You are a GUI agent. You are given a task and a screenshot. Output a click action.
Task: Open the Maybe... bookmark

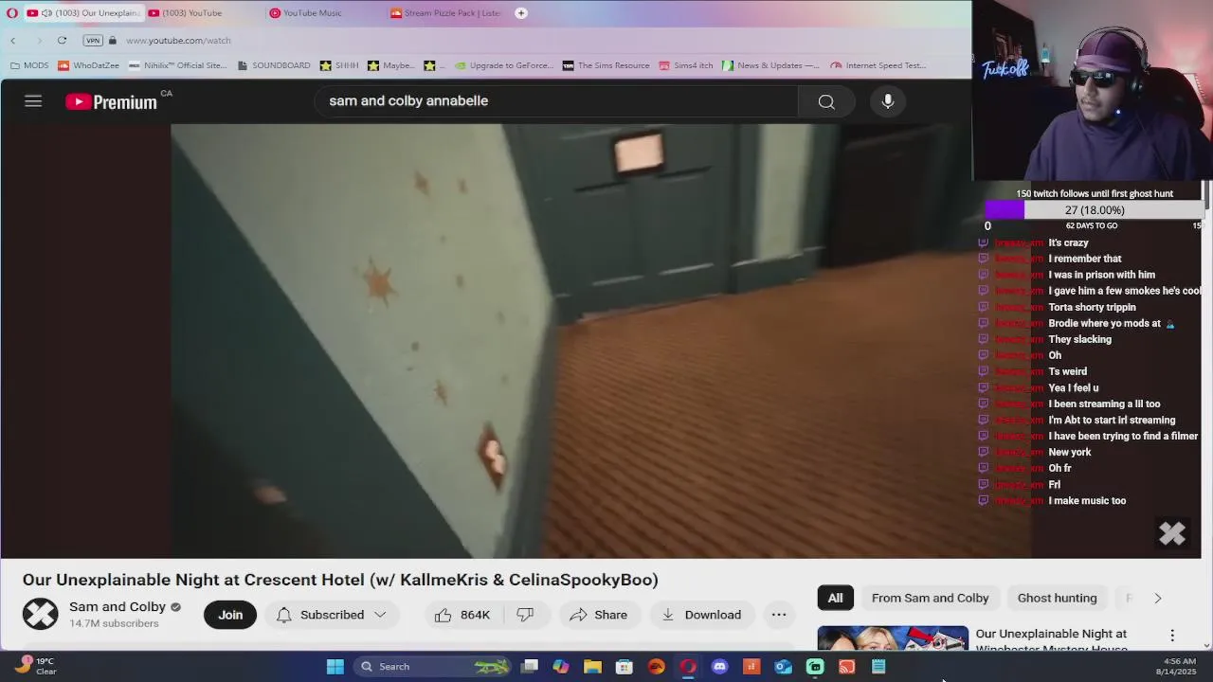pyautogui.click(x=390, y=65)
